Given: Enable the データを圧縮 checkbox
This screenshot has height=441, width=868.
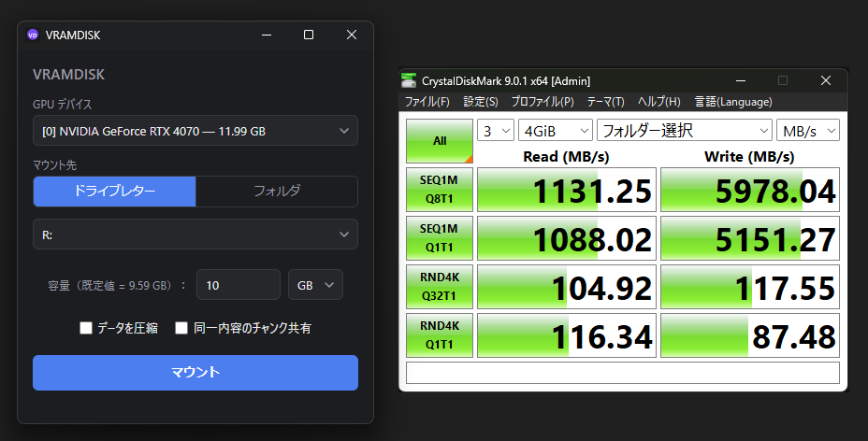Looking at the screenshot, I should (x=86, y=328).
